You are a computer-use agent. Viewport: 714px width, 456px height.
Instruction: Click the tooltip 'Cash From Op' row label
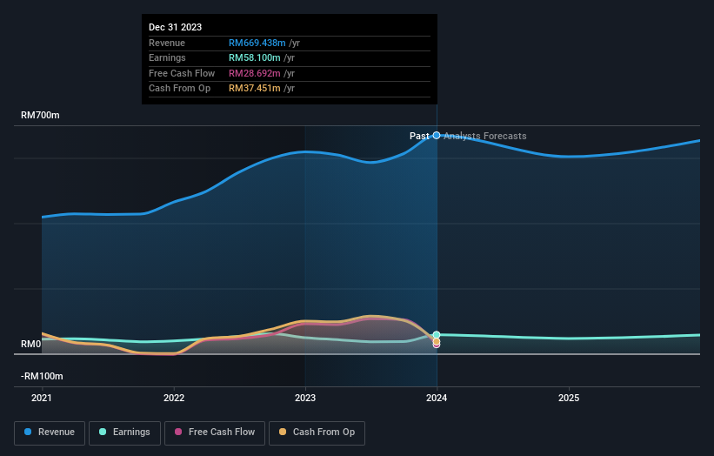179,89
